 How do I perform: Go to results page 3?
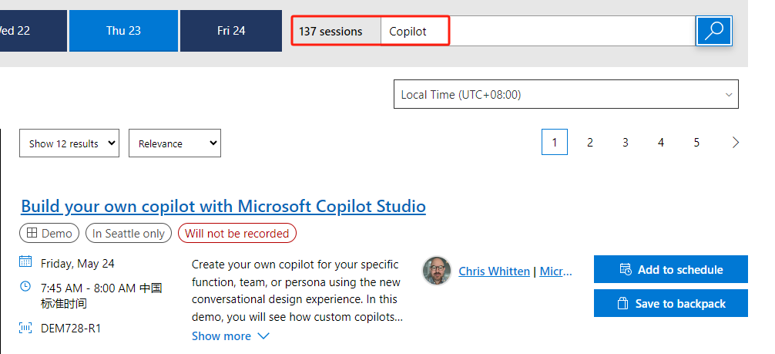(x=626, y=143)
